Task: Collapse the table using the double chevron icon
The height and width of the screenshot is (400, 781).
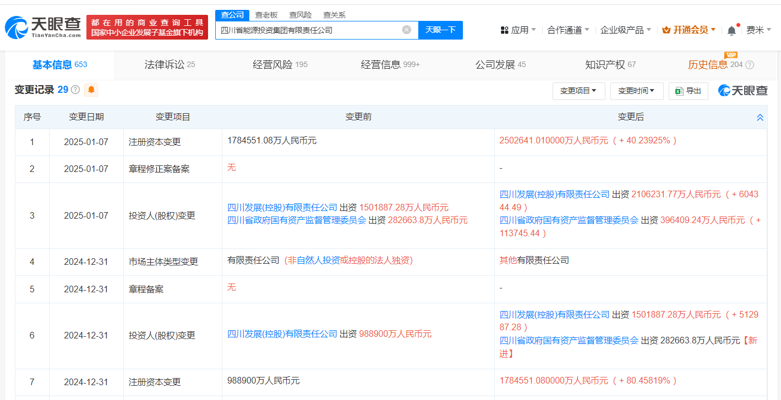Action: coord(760,118)
